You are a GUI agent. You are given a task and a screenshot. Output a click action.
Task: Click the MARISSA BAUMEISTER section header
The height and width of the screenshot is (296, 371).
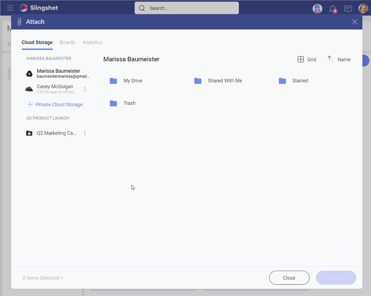pos(49,59)
